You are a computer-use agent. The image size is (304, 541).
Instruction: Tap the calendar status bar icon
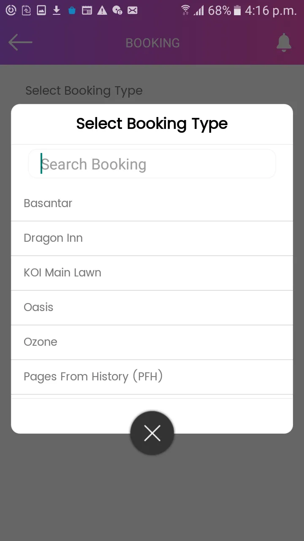pyautogui.click(x=87, y=10)
